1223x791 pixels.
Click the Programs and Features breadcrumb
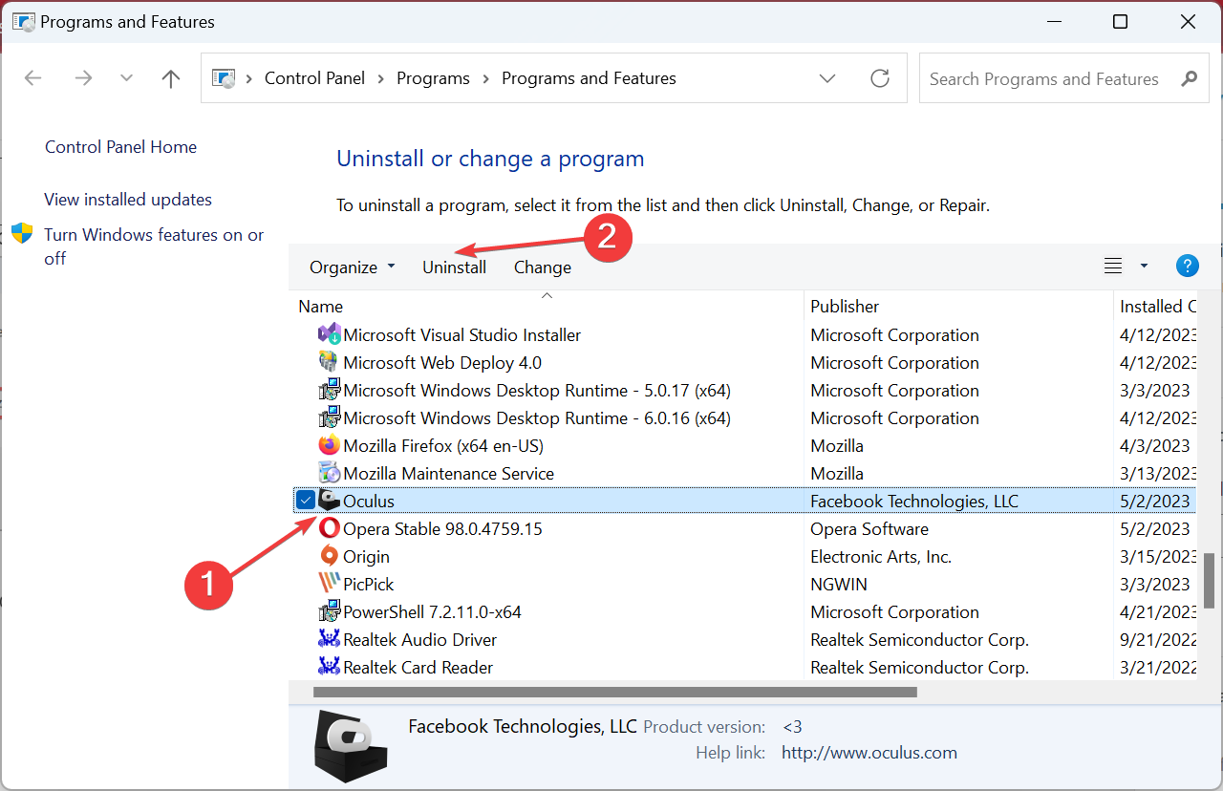(x=589, y=78)
